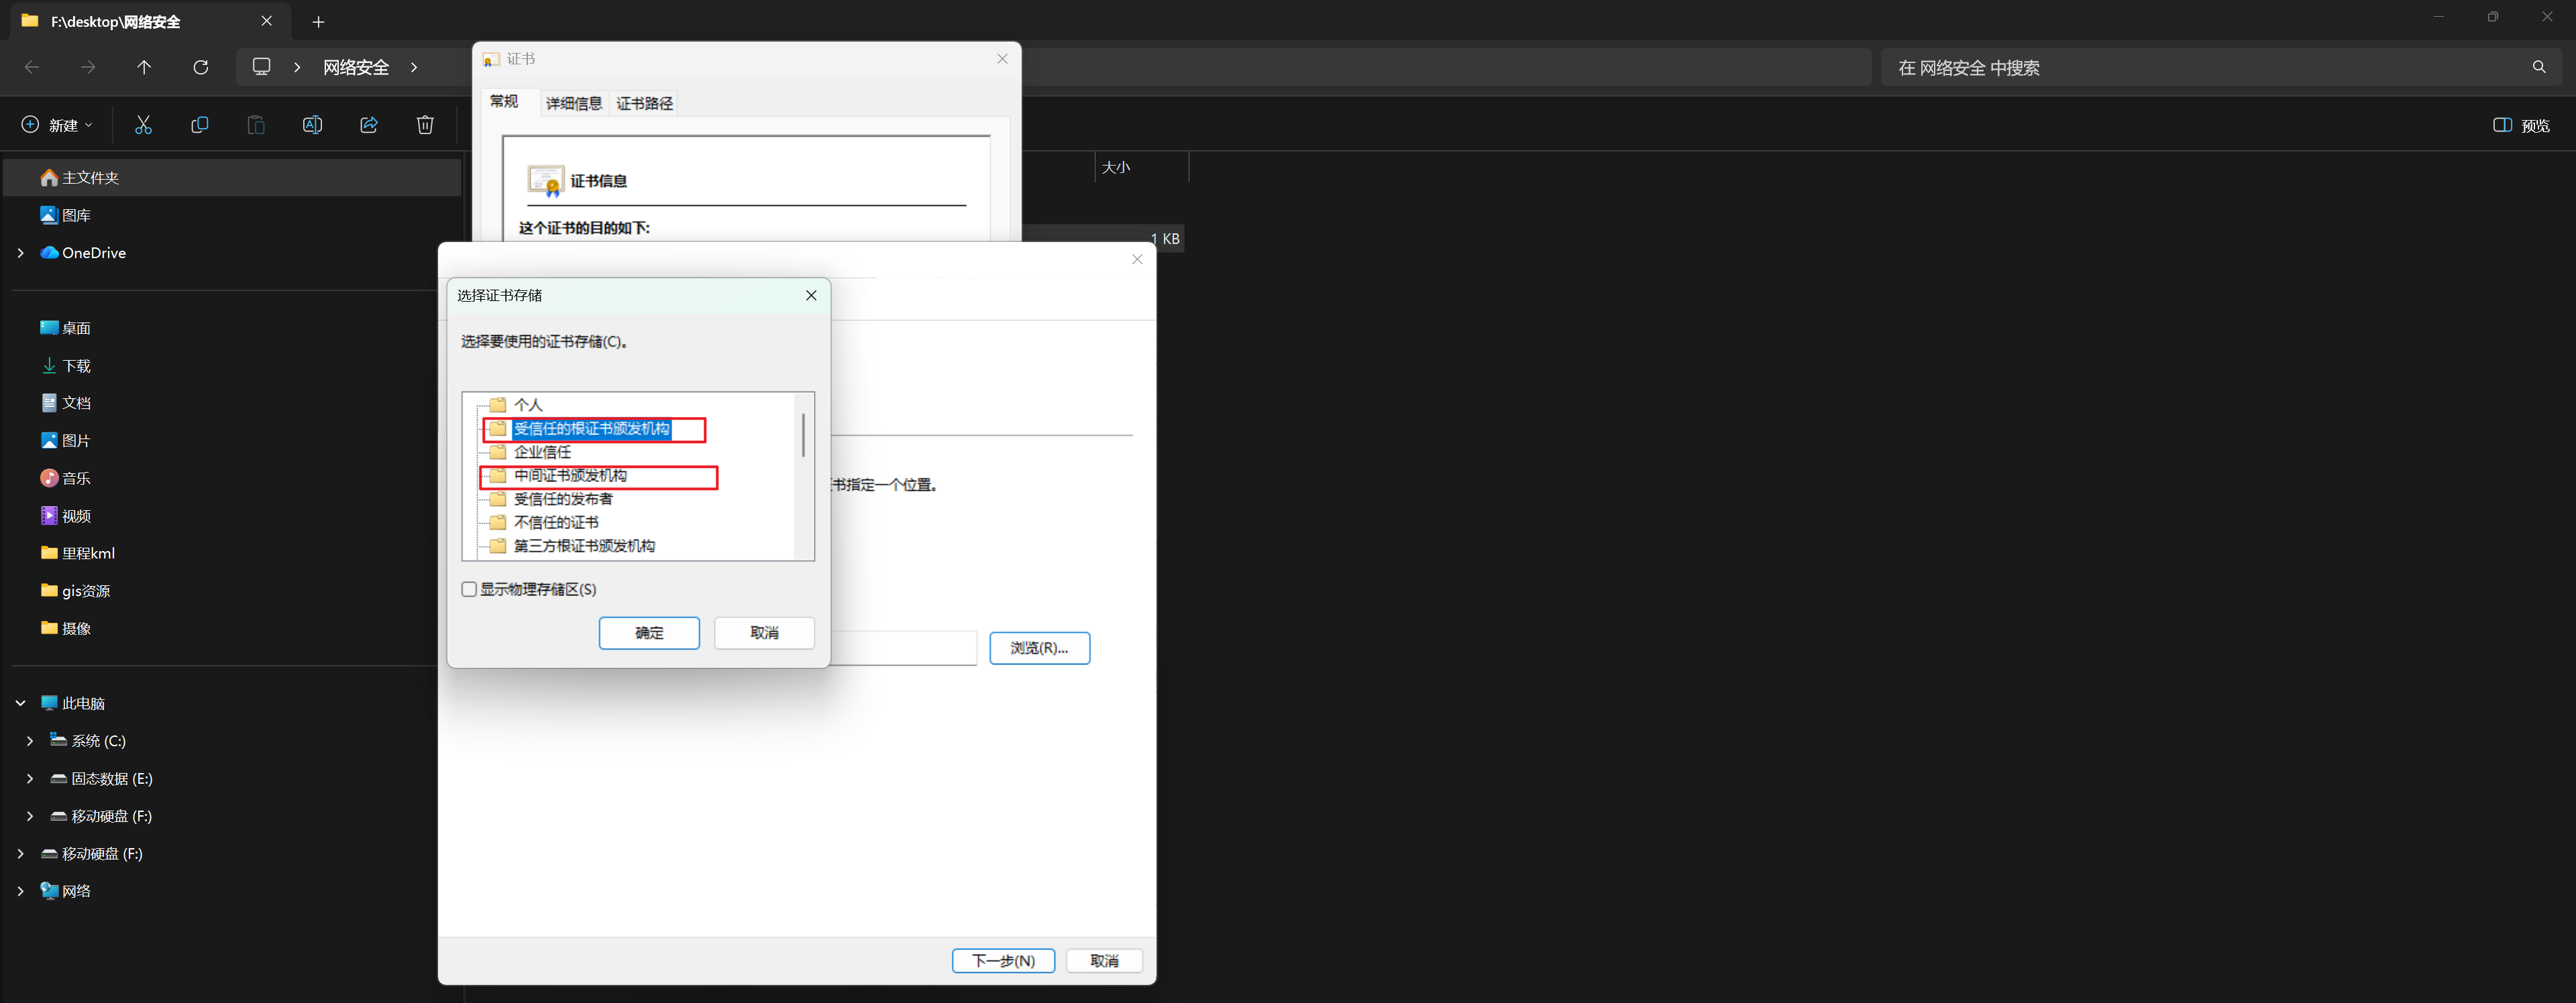
Task: Click the Copy icon in Explorer toolbar
Action: click(200, 125)
